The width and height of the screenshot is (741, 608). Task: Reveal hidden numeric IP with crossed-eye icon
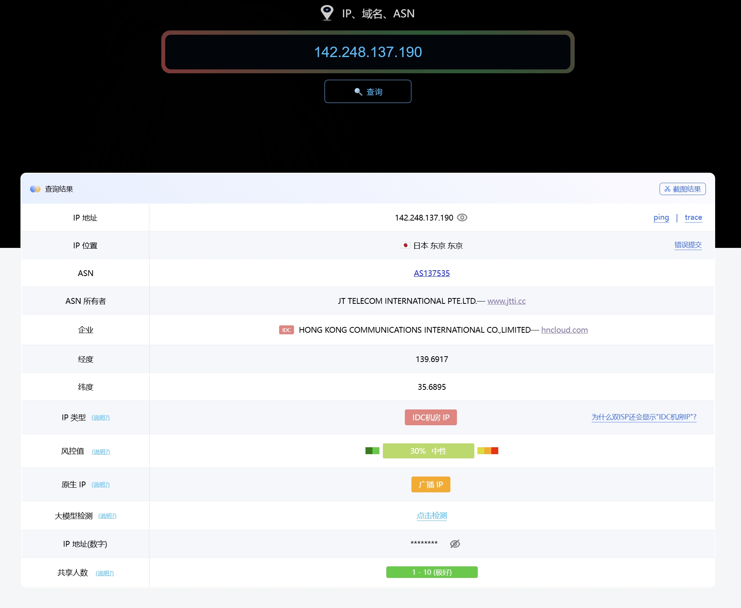455,544
